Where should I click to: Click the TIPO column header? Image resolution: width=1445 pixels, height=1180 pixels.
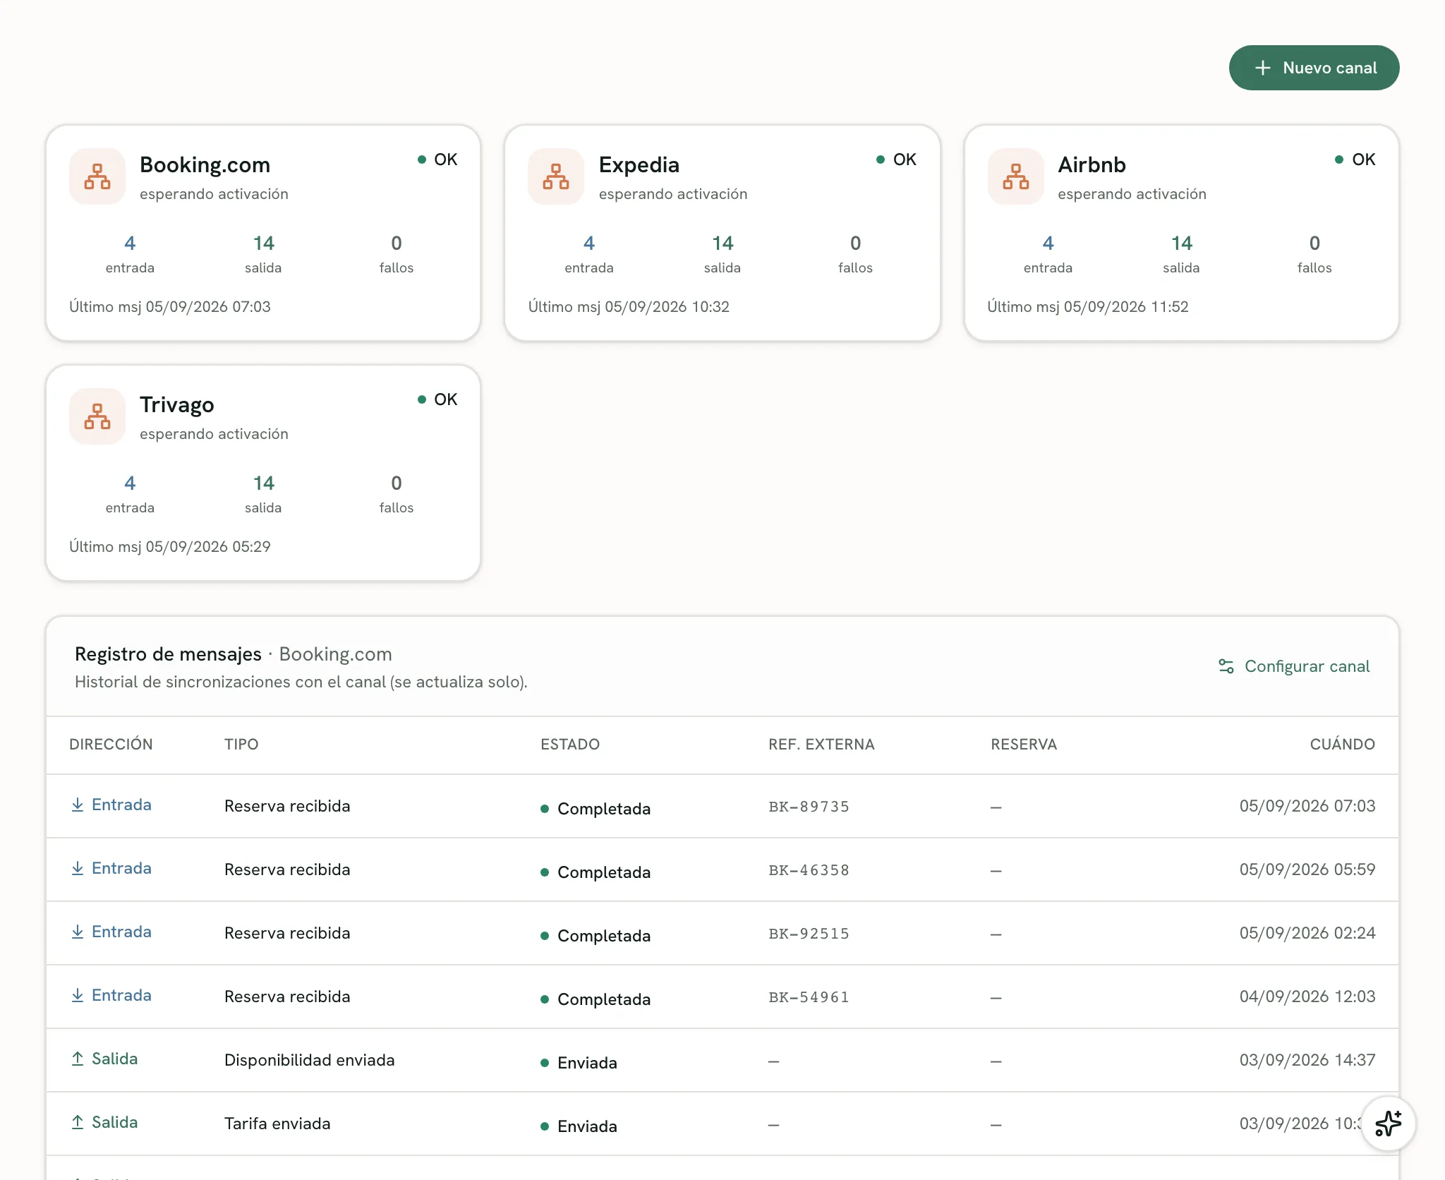(x=241, y=745)
